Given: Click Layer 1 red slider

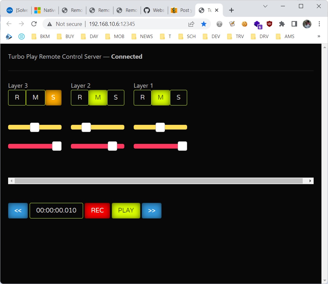Looking at the screenshot, I should pos(160,146).
